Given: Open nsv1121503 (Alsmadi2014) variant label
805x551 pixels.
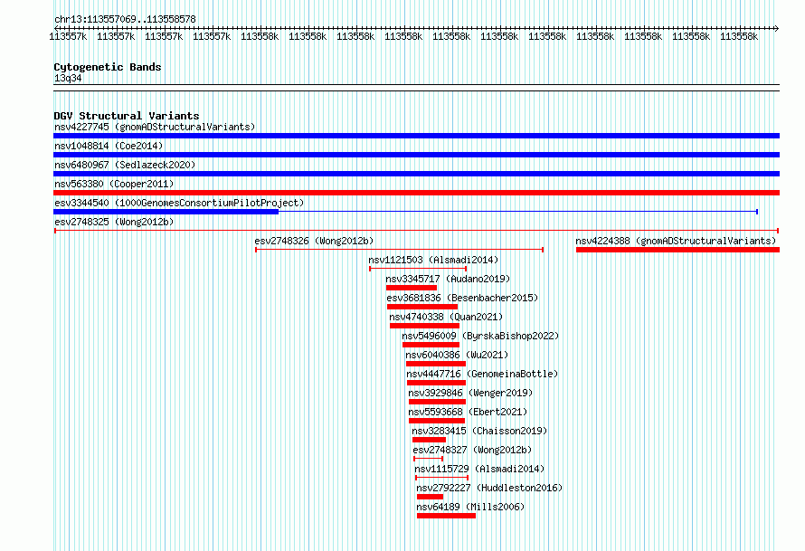Looking at the screenshot, I should [x=433, y=260].
